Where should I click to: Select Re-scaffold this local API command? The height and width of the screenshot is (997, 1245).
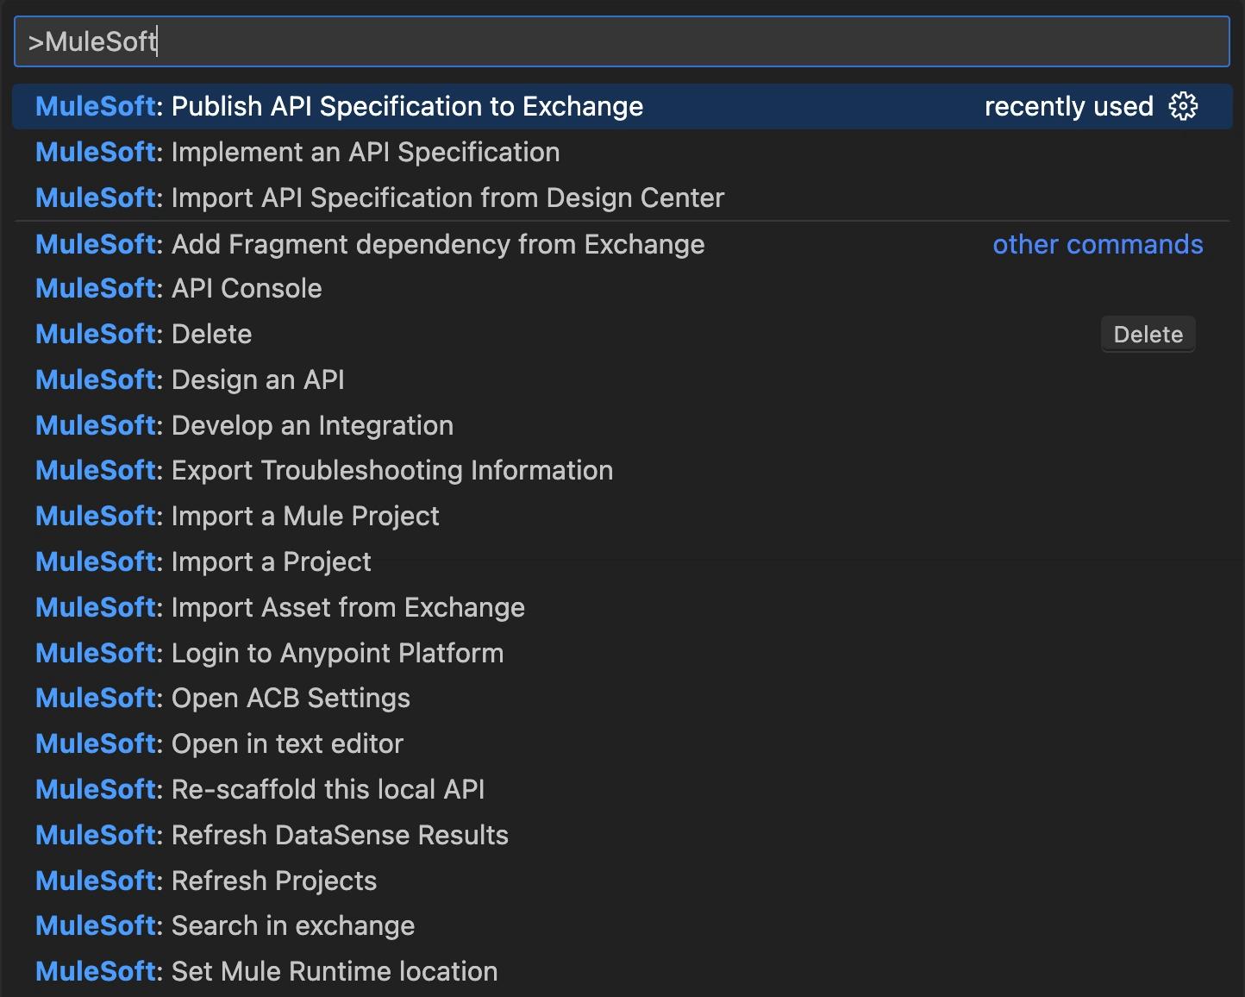328,790
